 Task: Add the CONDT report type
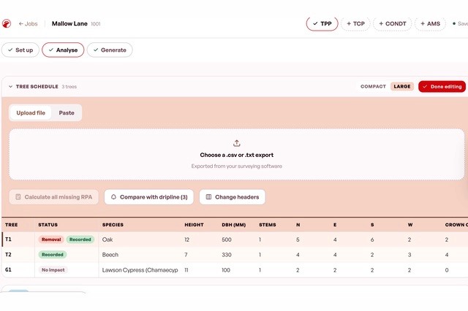[393, 23]
